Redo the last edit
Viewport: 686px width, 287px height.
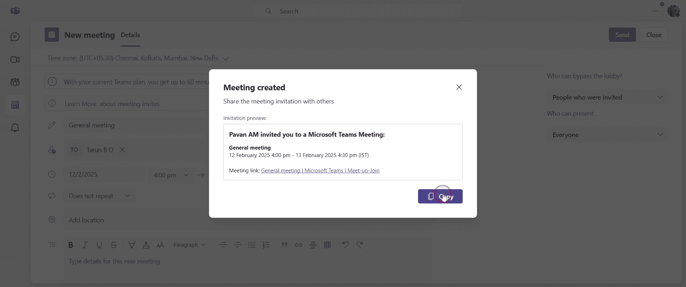(360, 245)
